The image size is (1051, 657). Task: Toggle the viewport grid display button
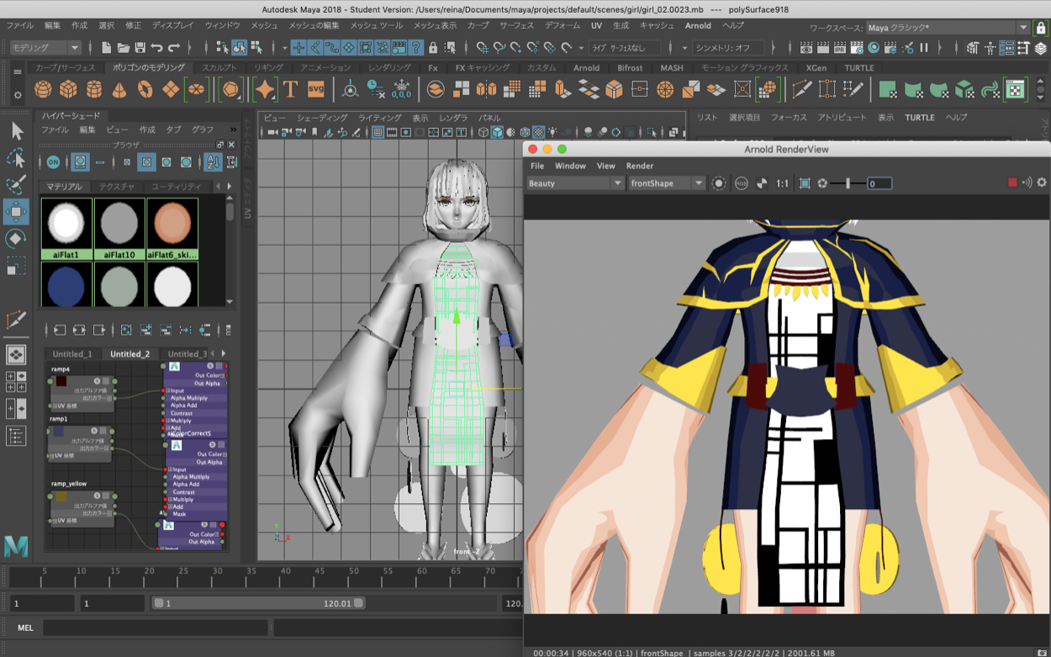[x=378, y=133]
